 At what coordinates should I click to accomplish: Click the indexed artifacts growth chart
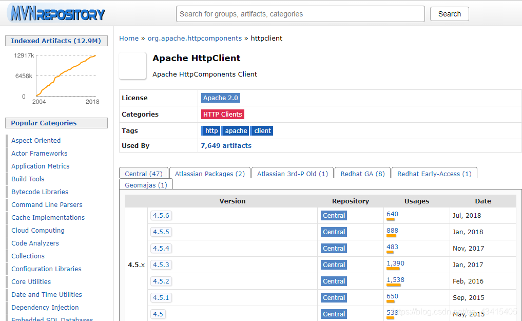[x=56, y=78]
